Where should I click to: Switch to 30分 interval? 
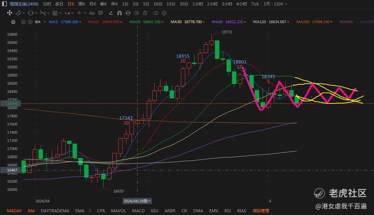tap(184, 4)
